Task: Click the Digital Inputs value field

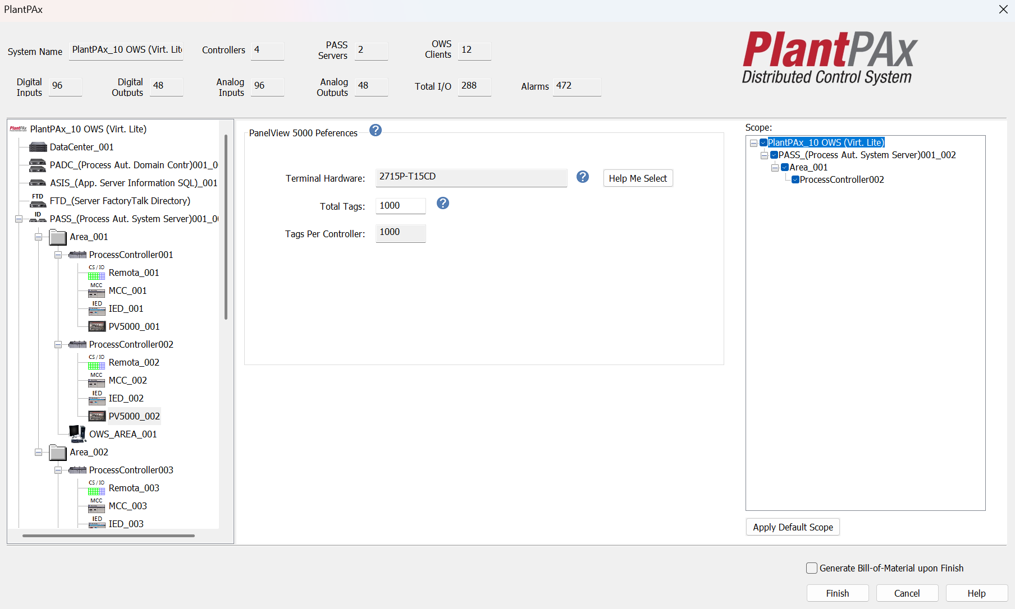Action: (x=65, y=86)
